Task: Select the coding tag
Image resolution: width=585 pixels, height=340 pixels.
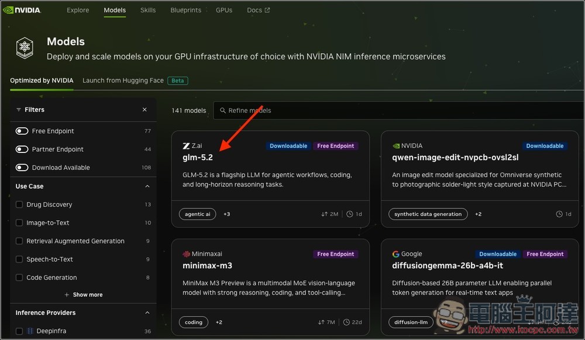Action: click(x=193, y=322)
